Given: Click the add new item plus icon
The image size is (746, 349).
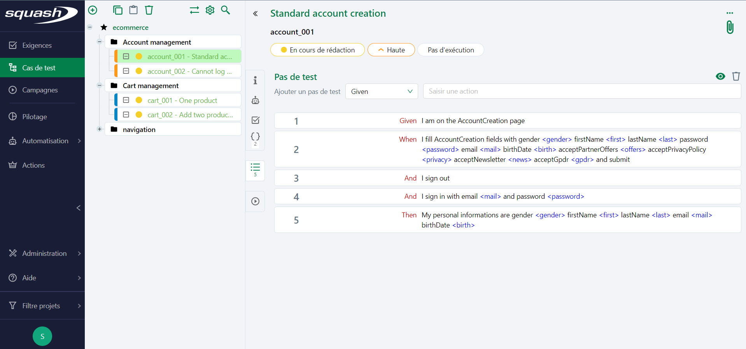Looking at the screenshot, I should tap(93, 10).
